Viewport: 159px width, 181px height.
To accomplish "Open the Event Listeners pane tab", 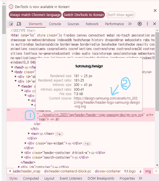I will 71,178.
